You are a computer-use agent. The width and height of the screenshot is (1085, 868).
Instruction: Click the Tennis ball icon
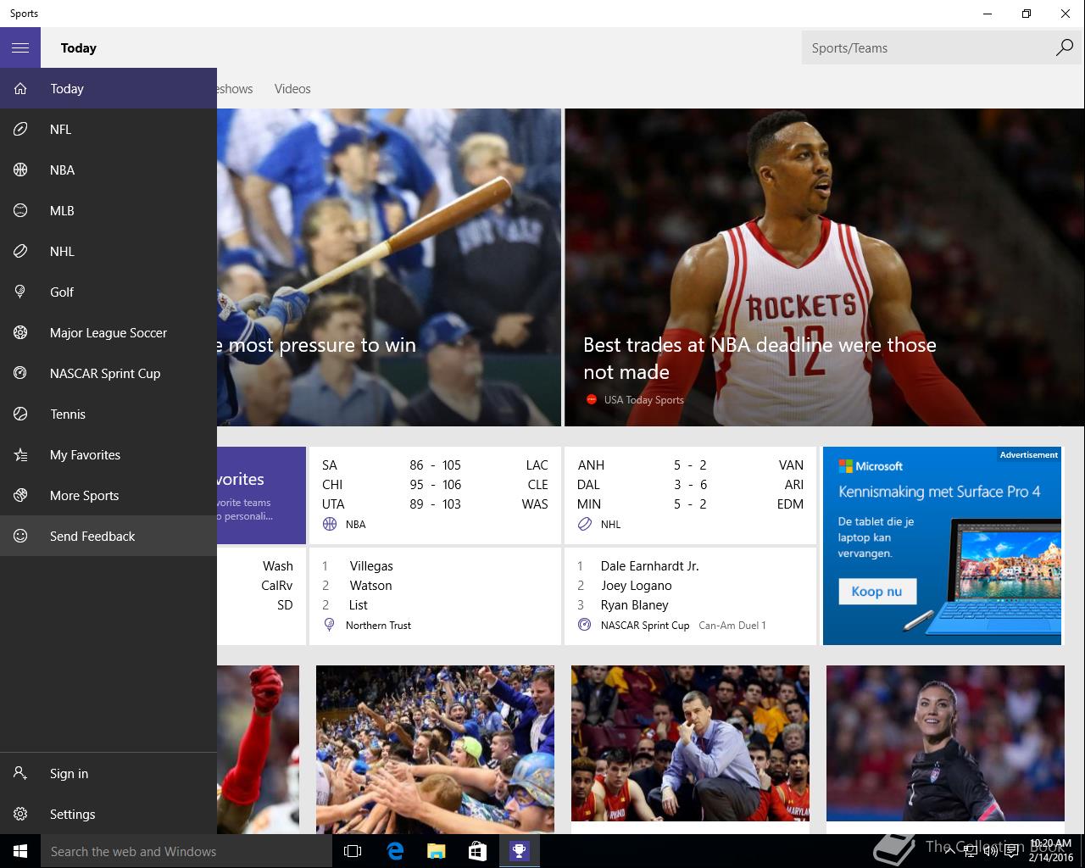[x=20, y=414]
